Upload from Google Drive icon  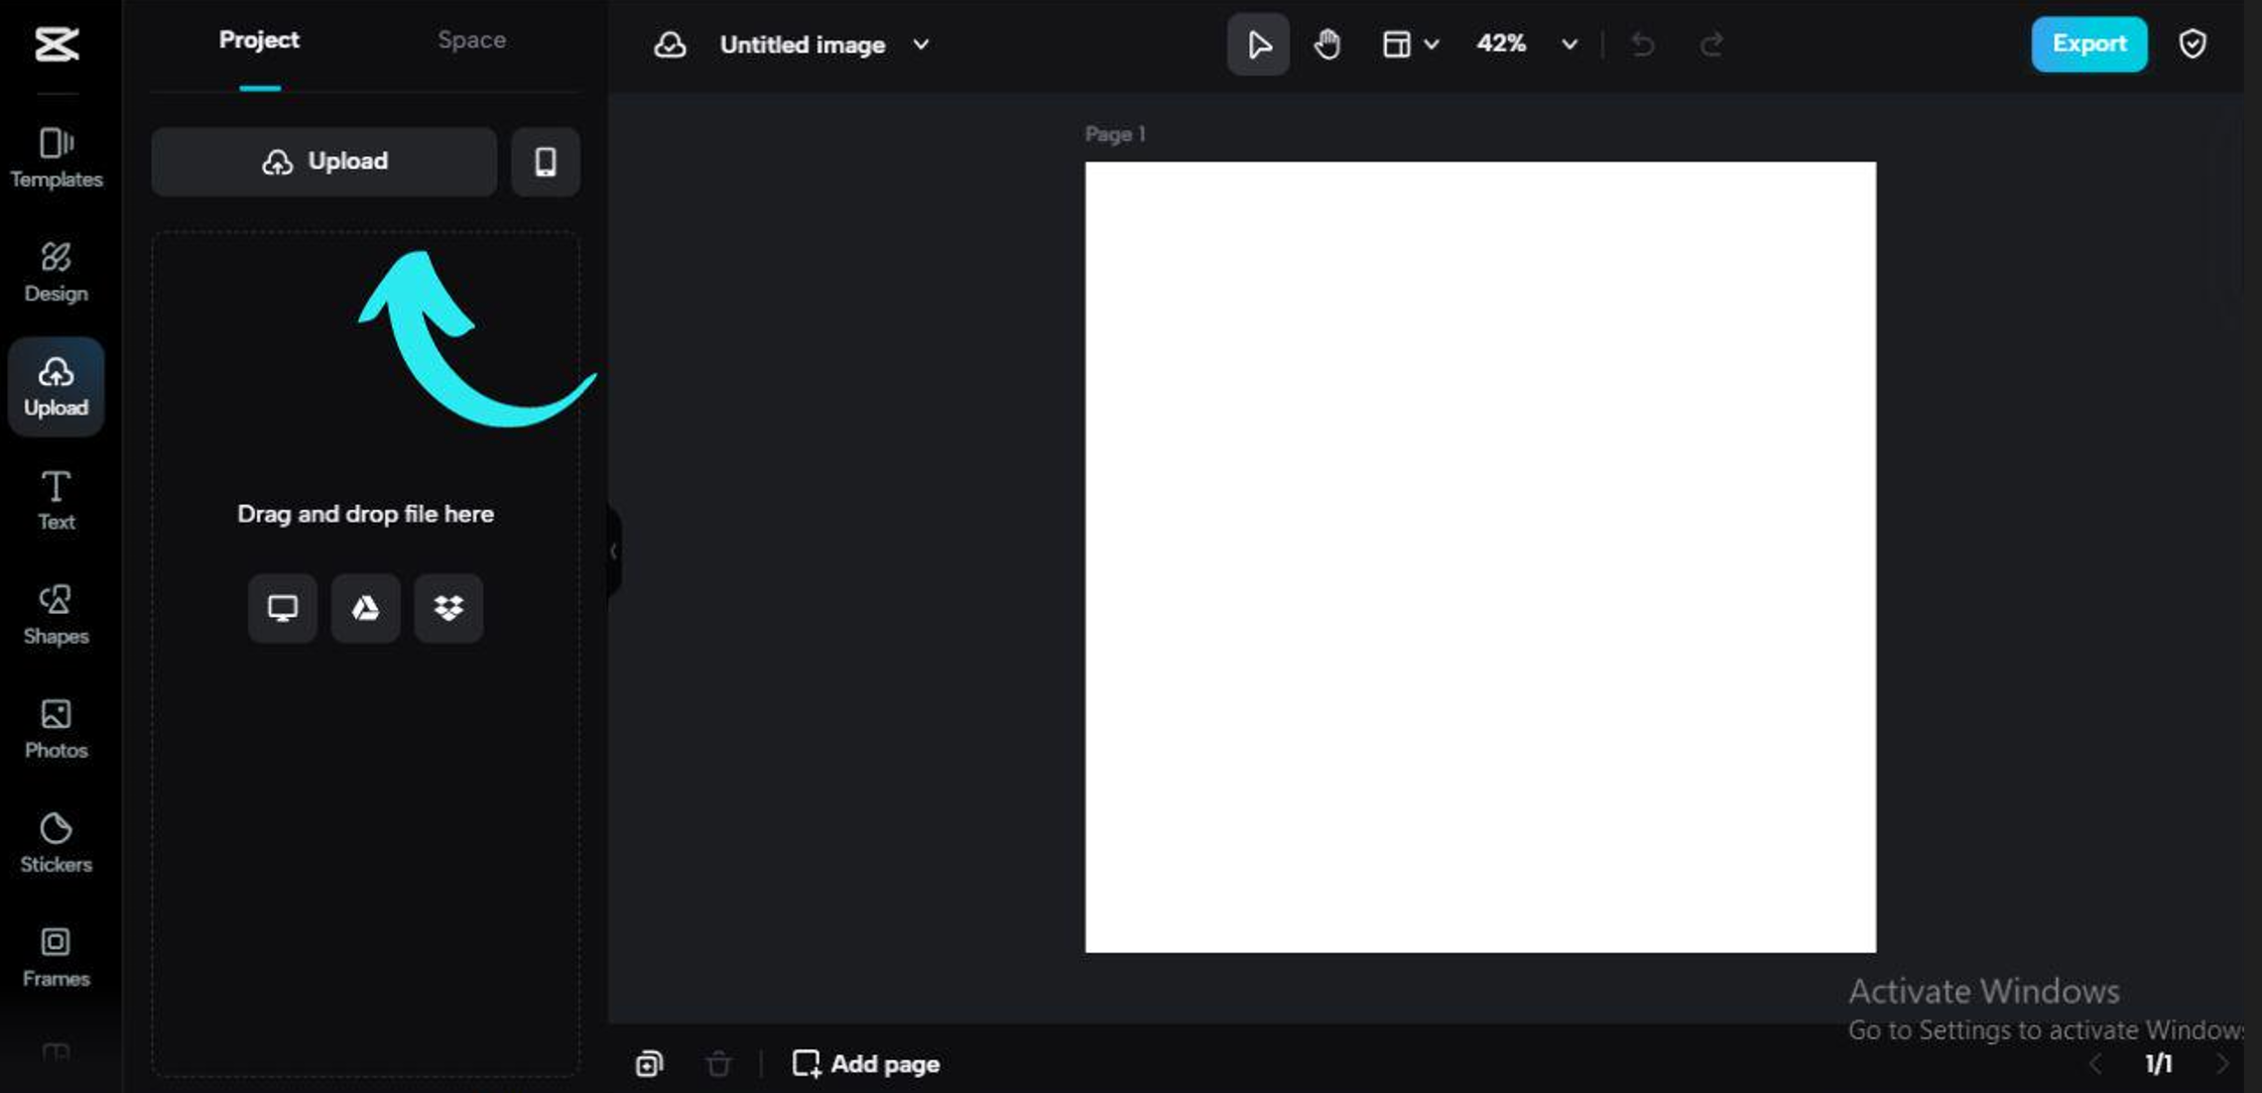365,608
